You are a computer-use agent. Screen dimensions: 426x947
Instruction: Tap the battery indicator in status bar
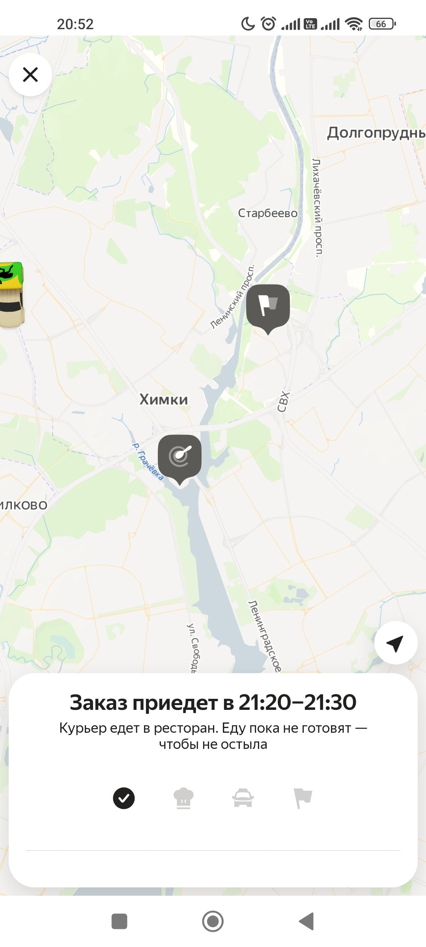pyautogui.click(x=382, y=24)
